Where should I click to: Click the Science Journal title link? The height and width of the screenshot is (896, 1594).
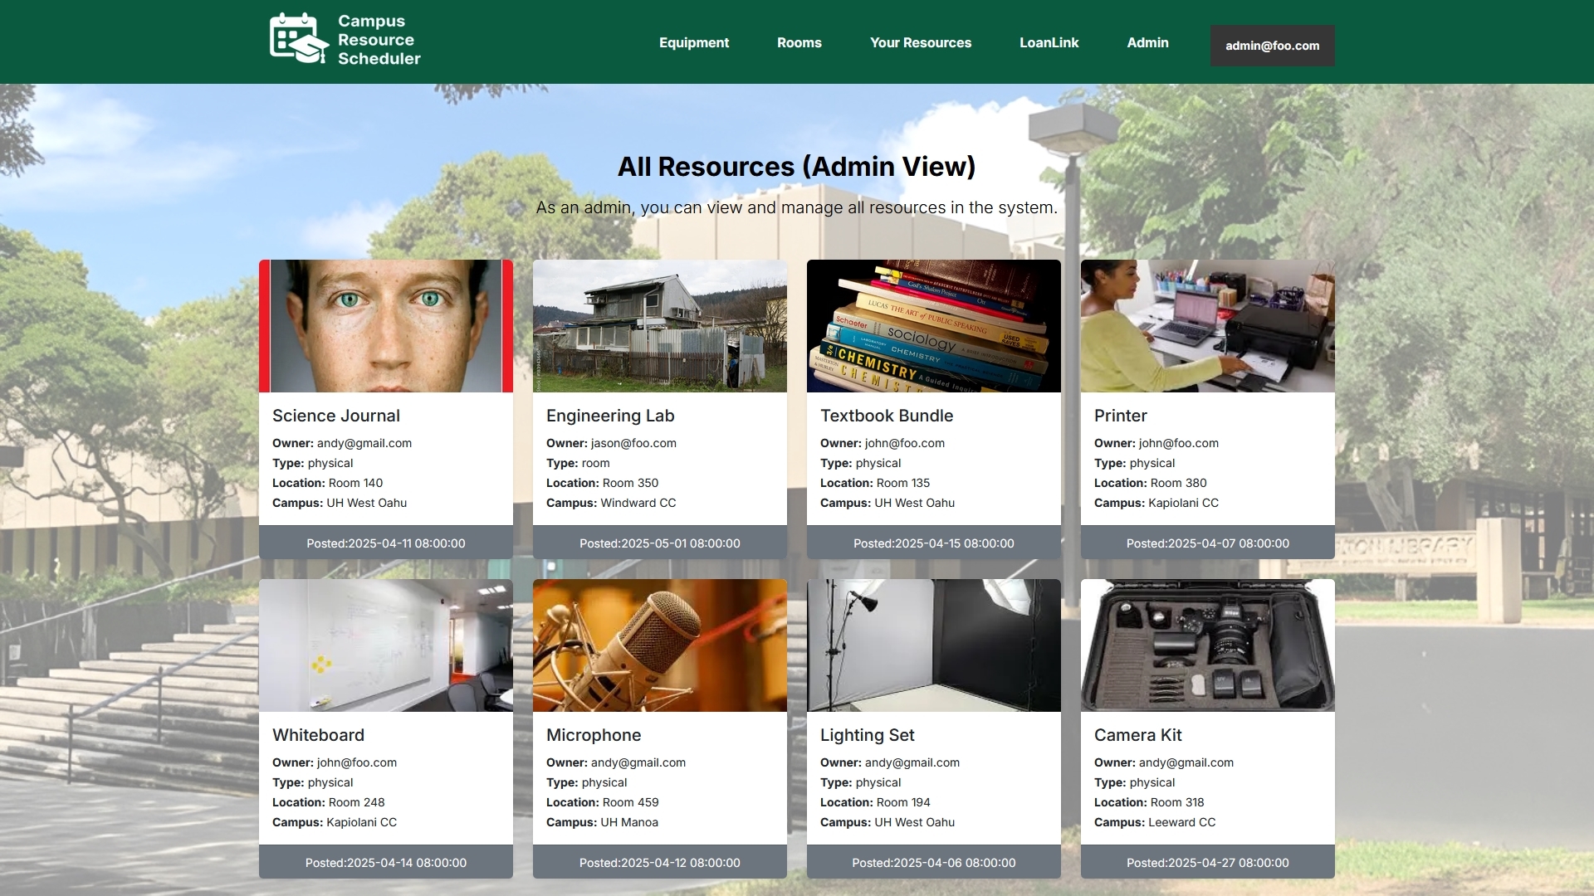click(336, 416)
